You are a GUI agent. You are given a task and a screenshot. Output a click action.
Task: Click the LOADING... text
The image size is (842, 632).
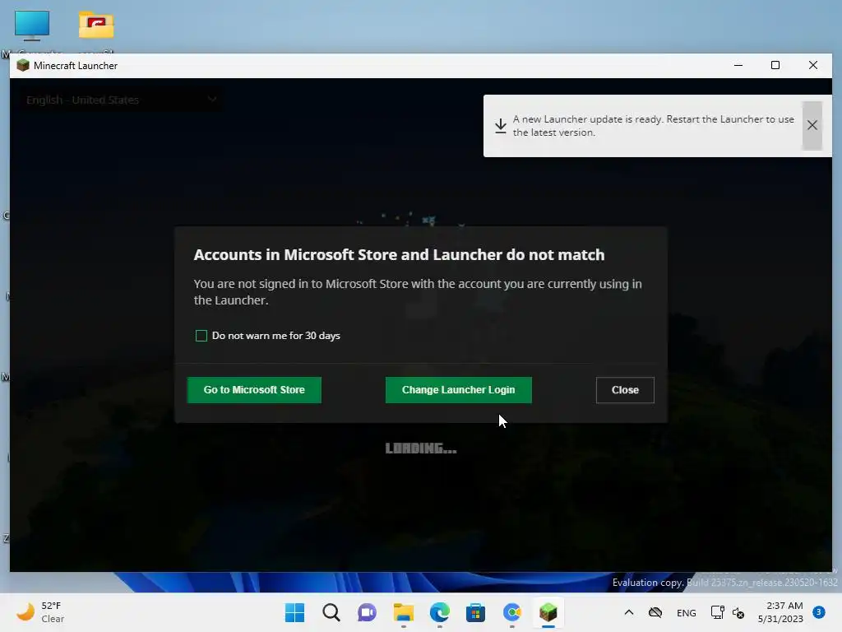click(421, 448)
